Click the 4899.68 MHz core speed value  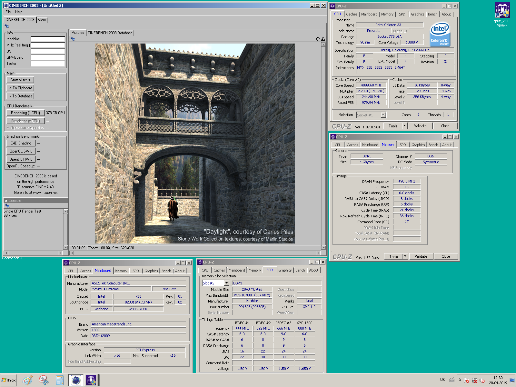coord(371,85)
